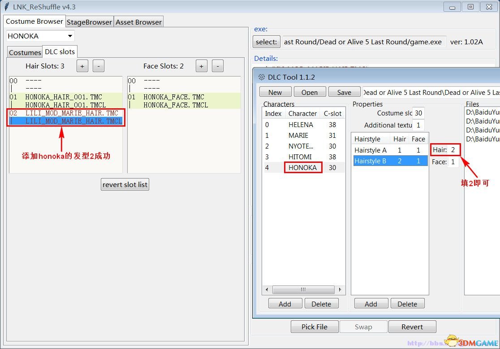Viewport: 500px width, 349px height.
Task: Click the DLC Tool gear icon
Action: point(262,77)
